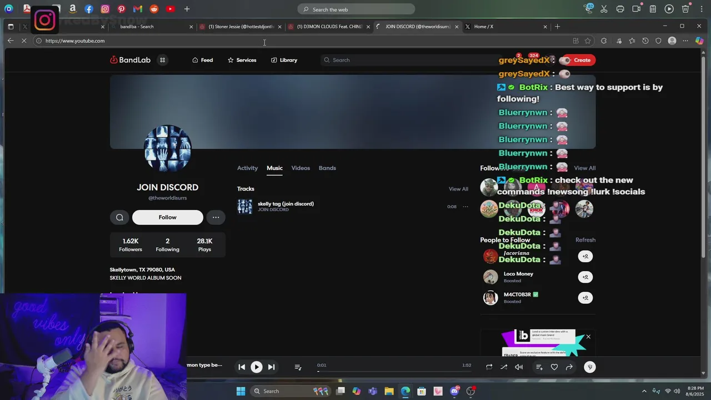Open the browser profile avatar

(672, 41)
